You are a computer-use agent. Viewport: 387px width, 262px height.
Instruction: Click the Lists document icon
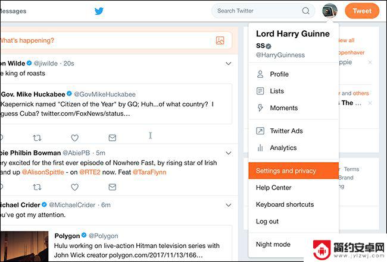(x=260, y=91)
